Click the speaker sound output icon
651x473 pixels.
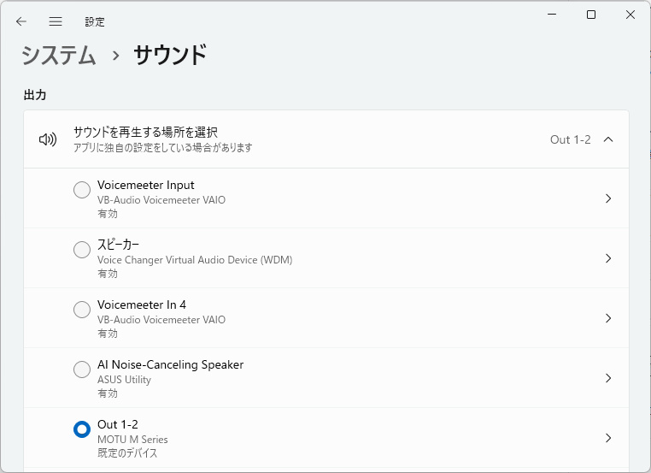tap(48, 139)
